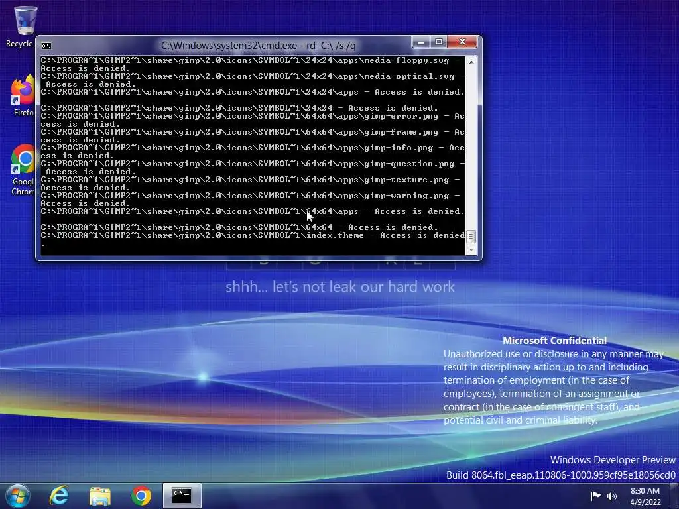679x509 pixels.
Task: Open Chrome from the taskbar
Action: [141, 496]
